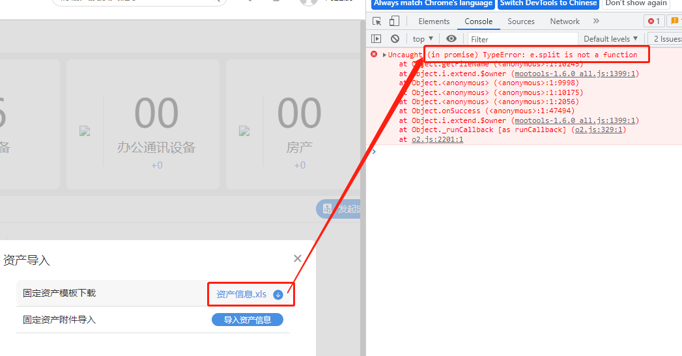Click the 固定资产模板下载 label
This screenshot has width=682, height=356.
(59, 293)
